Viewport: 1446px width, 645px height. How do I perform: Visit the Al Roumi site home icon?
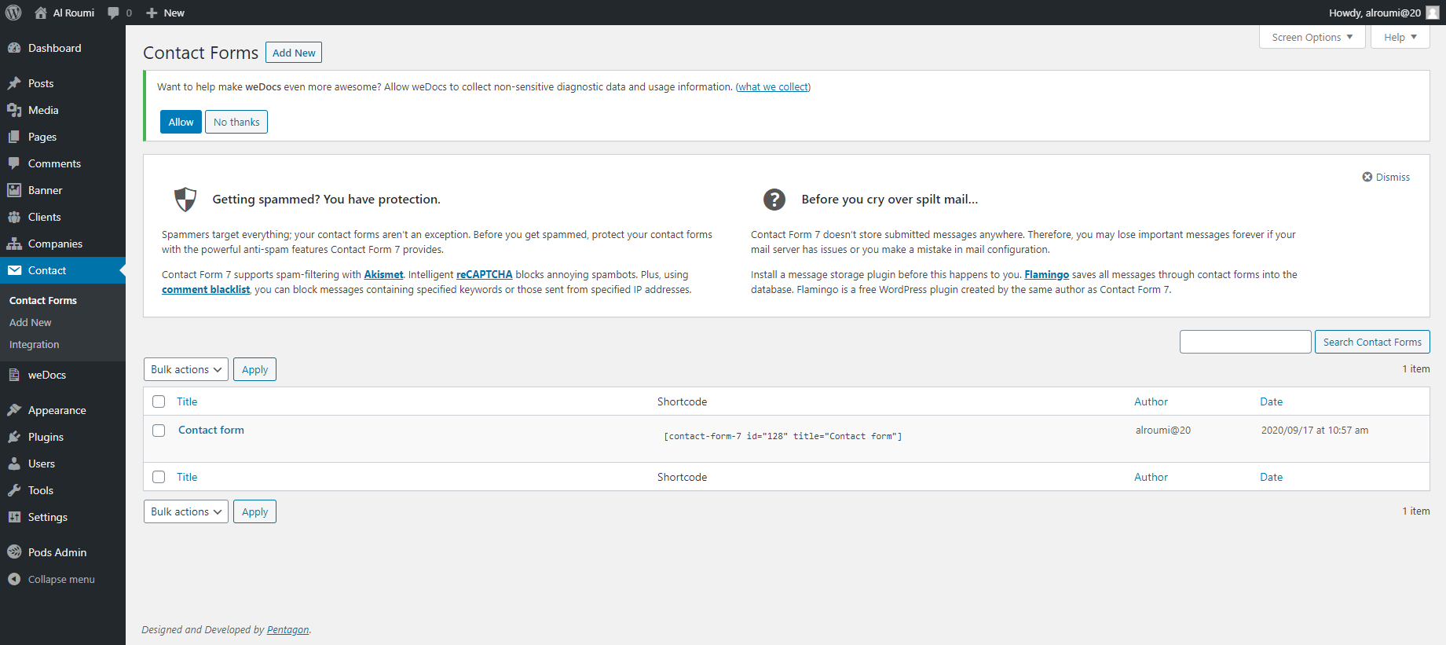41,13
